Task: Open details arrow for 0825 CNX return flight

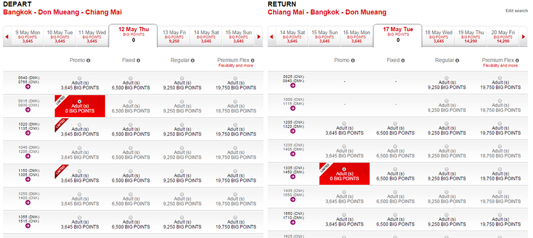Action: tap(293, 85)
